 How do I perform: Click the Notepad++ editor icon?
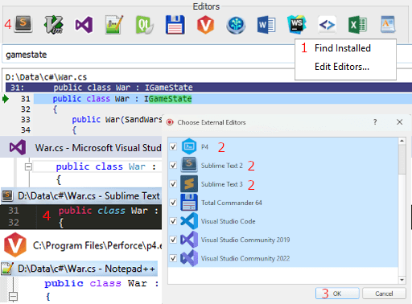(x=114, y=25)
